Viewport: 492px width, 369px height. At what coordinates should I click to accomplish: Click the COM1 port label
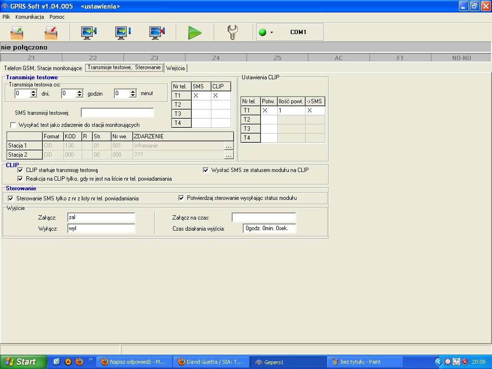298,32
